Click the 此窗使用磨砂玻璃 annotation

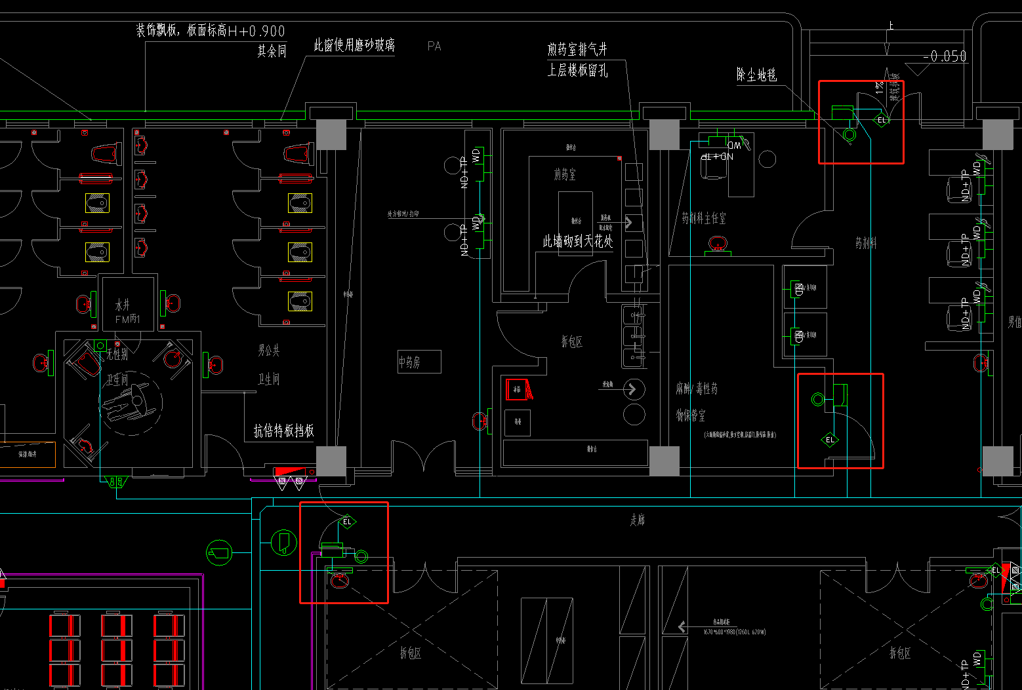[x=354, y=45]
